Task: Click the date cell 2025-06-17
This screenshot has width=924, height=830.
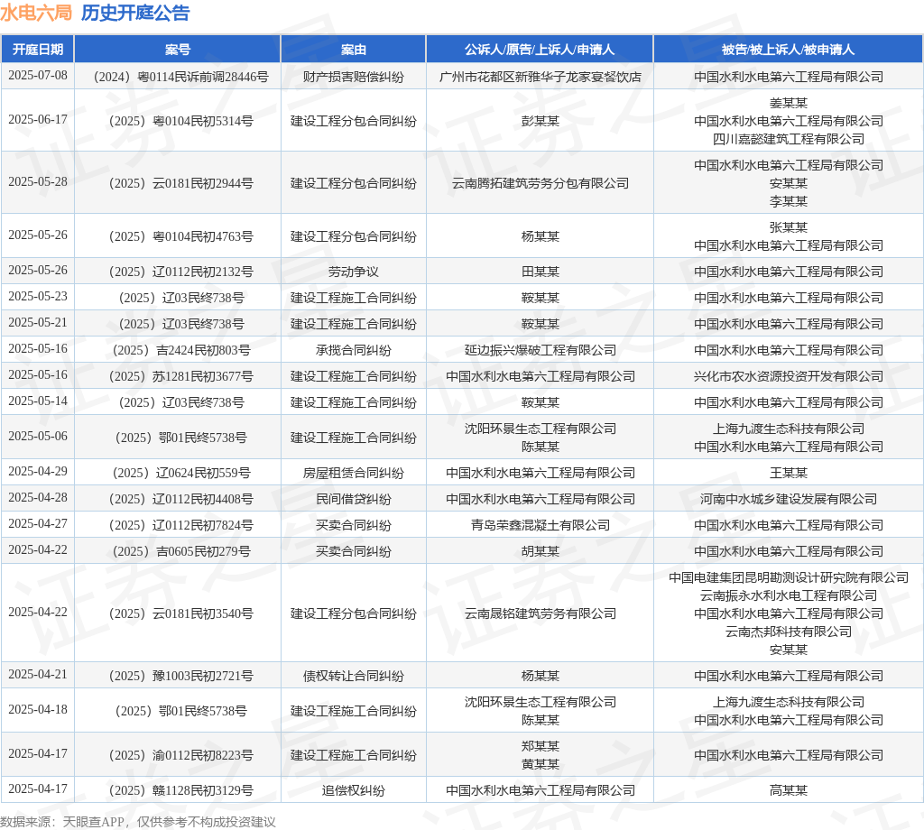Action: point(38,120)
